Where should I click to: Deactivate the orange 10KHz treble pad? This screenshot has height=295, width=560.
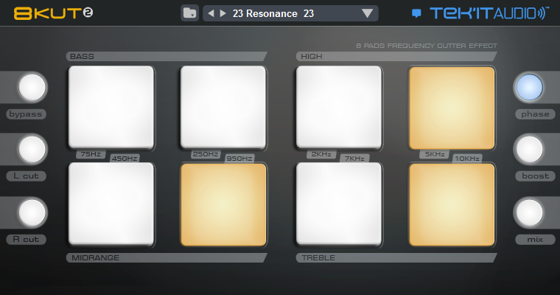(452, 204)
